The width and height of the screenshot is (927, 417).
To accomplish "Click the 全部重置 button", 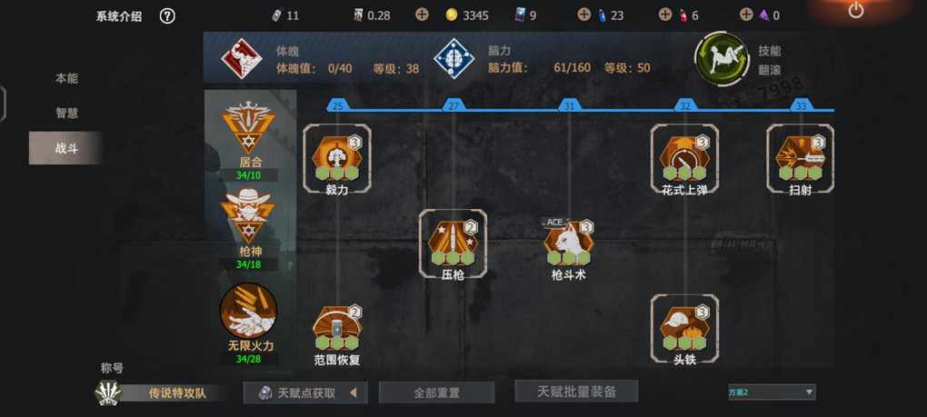I will click(436, 392).
